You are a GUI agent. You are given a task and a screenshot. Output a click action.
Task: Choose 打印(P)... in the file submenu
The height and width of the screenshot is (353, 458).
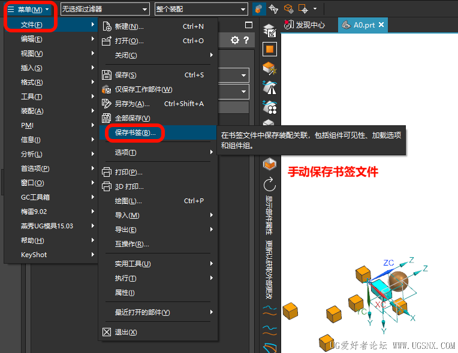click(x=158, y=172)
